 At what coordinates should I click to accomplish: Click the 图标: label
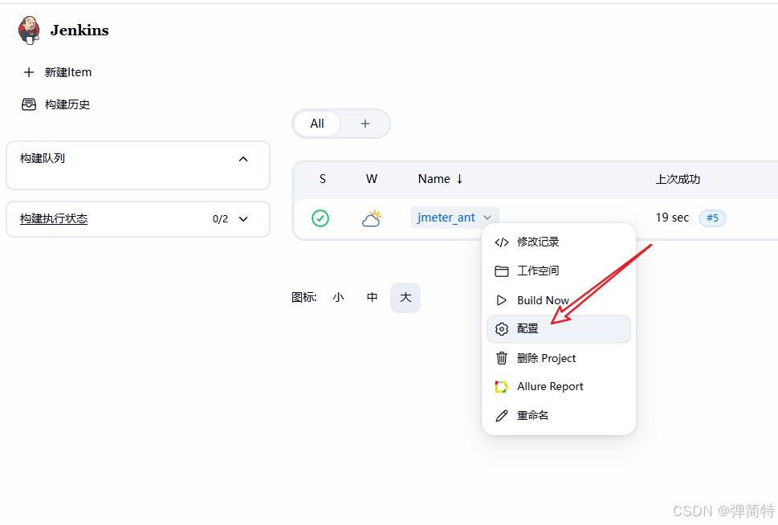[304, 298]
